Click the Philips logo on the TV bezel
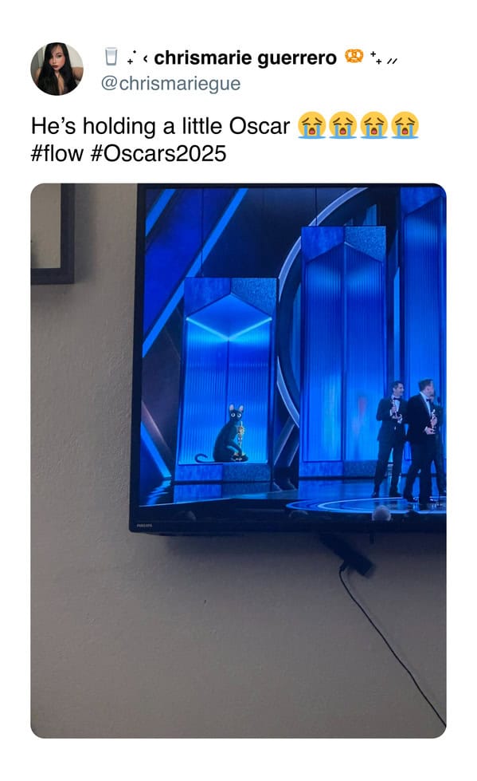The image size is (477, 781). click(144, 526)
